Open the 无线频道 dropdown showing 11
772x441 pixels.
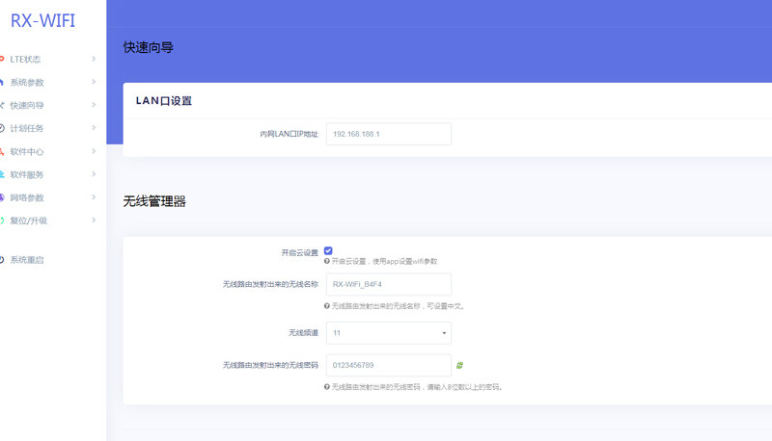389,333
